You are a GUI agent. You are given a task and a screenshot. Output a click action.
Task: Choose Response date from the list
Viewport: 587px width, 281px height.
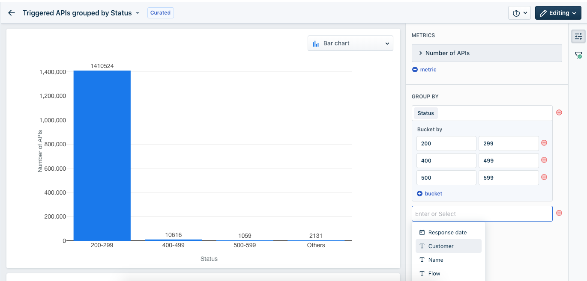pyautogui.click(x=449, y=232)
